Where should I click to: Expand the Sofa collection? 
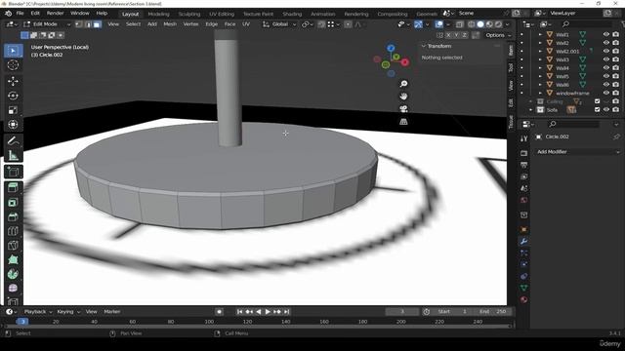click(x=530, y=110)
